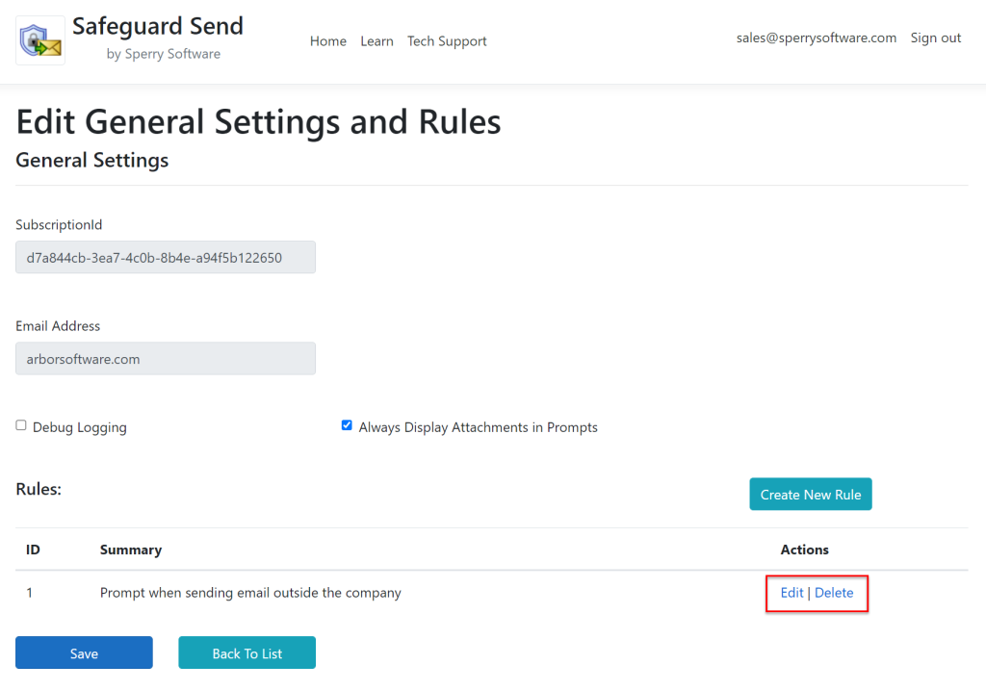Click the Back To List button
This screenshot has width=986, height=690.
246,653
